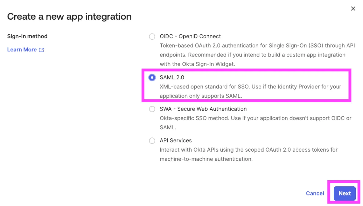Select the SAML 2.0 radio button
363x206 pixels.
click(152, 78)
